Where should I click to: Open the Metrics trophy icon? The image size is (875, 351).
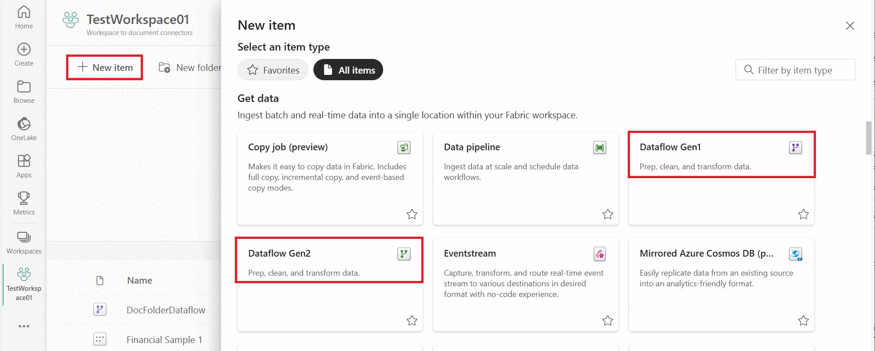[x=24, y=198]
